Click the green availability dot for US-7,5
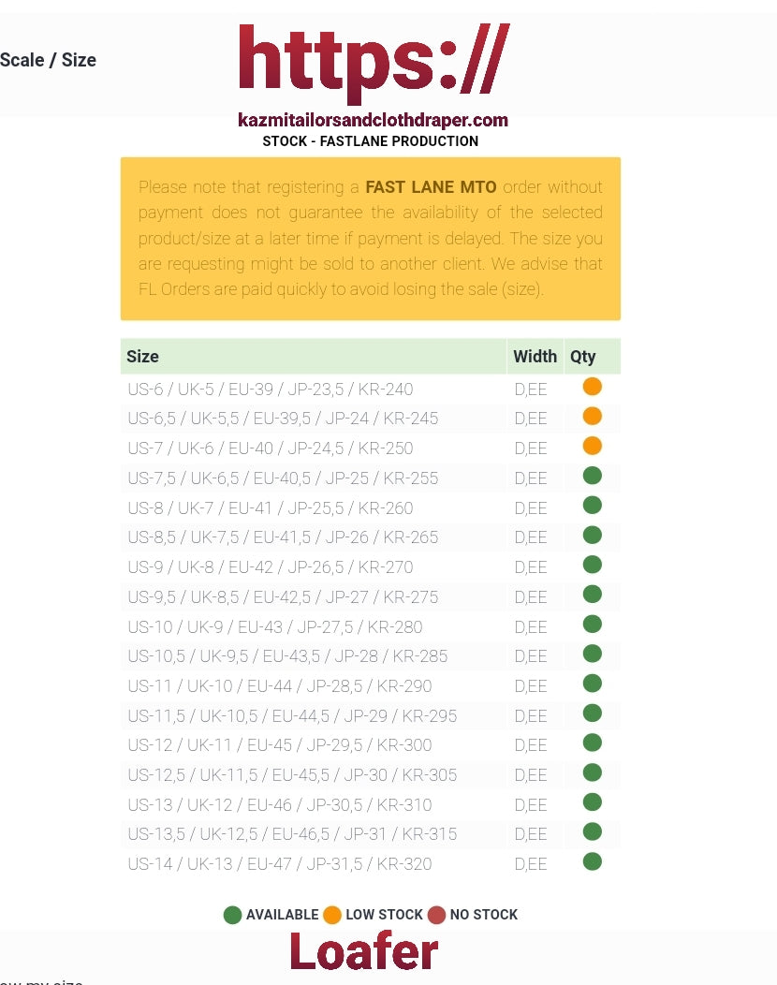This screenshot has height=985, width=777. pos(592,476)
